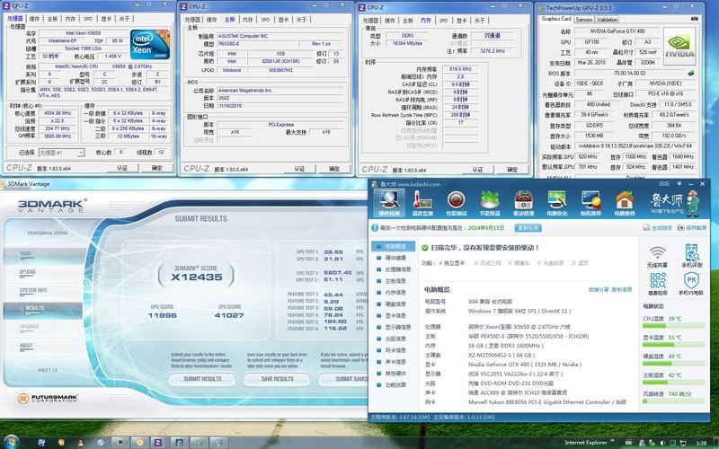Screen dimensions: 719x449
Task: Click the SUBMIT SAVED button in 3DMark
Action: click(344, 379)
